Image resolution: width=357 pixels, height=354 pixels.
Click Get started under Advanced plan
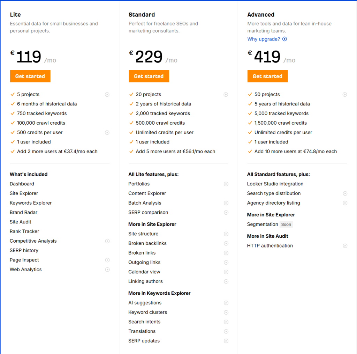click(x=267, y=76)
